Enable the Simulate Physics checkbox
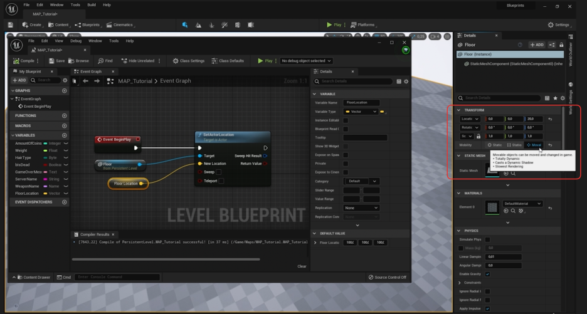 (487, 239)
